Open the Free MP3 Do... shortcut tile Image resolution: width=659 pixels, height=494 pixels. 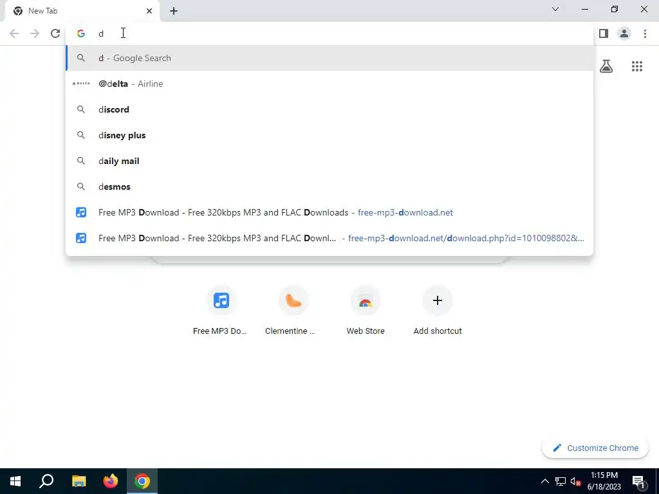pos(221,311)
